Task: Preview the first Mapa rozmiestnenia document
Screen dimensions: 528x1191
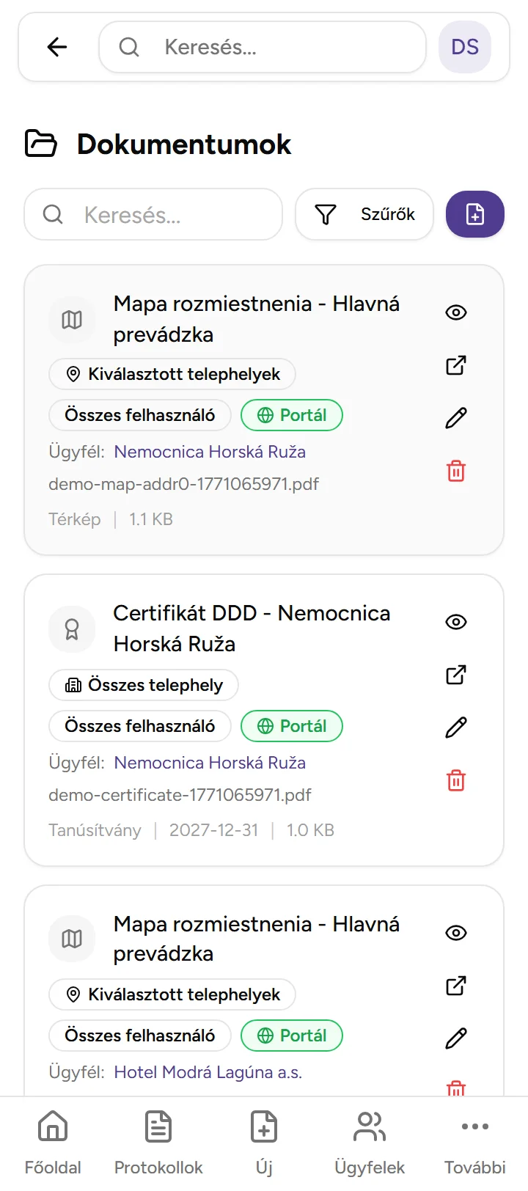Action: coord(455,312)
